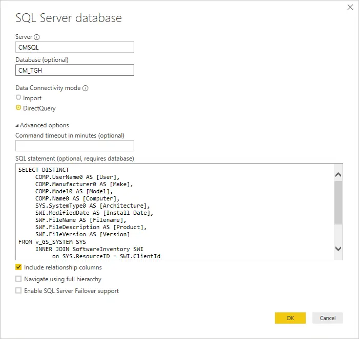Click the SWF.FileVersion AS [Version] line
Viewport: 359px width, 339px height.
(82, 234)
